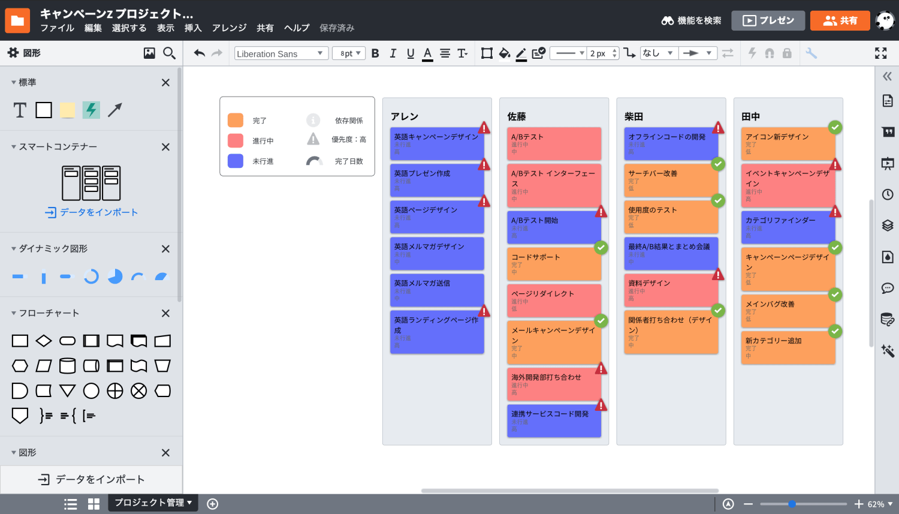The height and width of the screenshot is (514, 899).
Task: Click the プレゼン present button
Action: click(x=768, y=20)
